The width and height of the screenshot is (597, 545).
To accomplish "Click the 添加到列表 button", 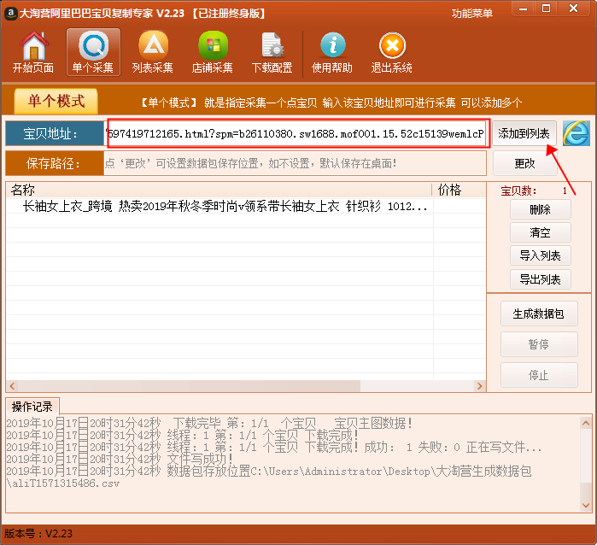I will [524, 133].
